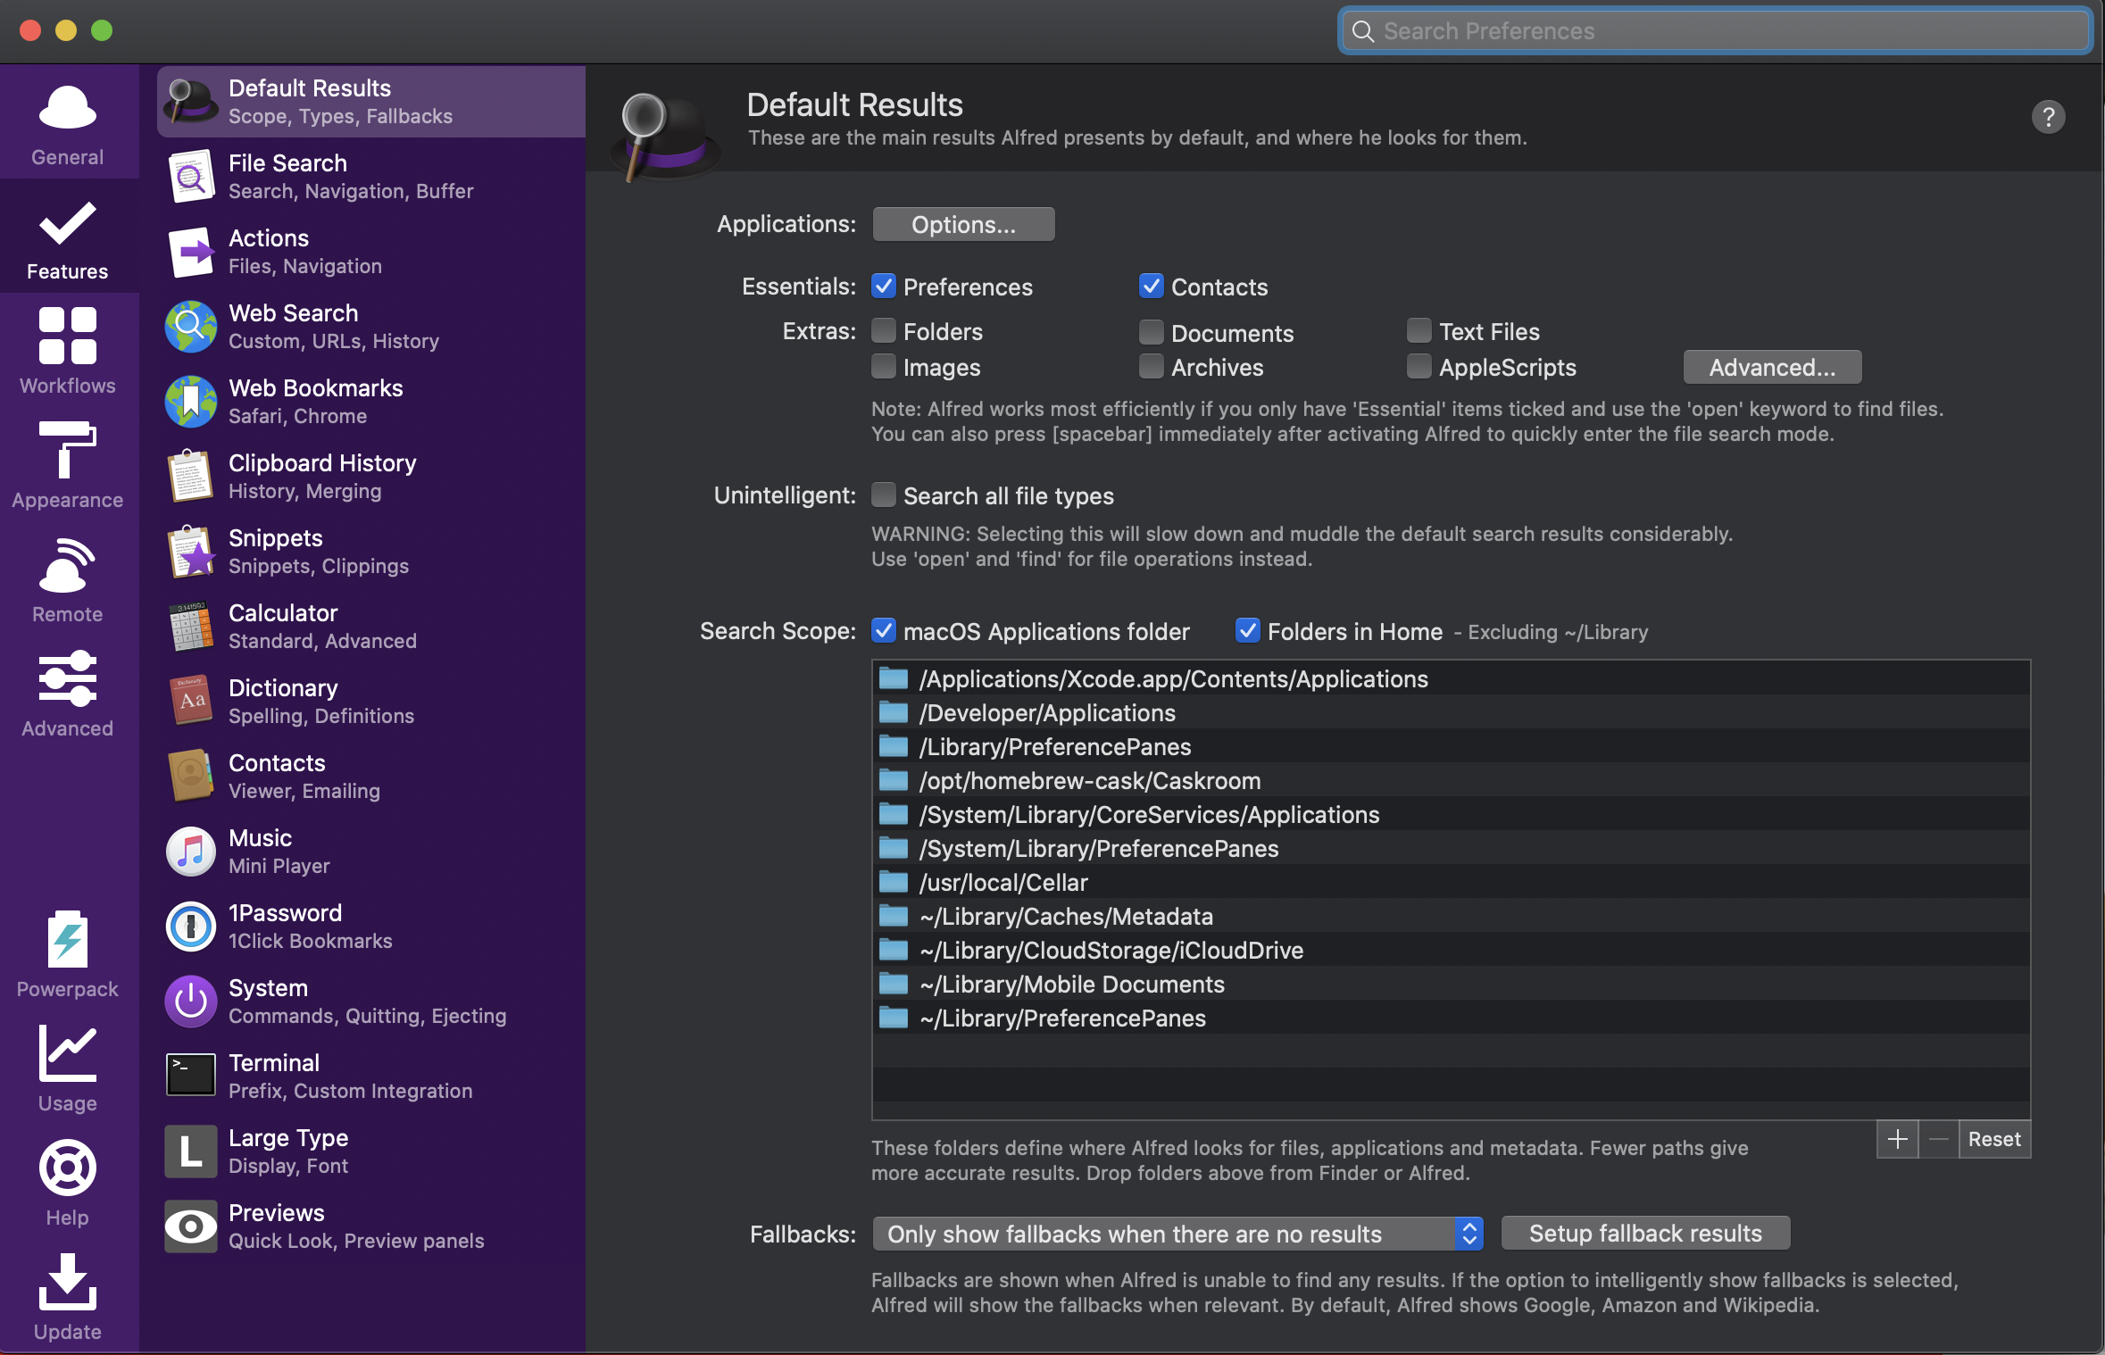
Task: Open the Remote section
Action: 68,578
